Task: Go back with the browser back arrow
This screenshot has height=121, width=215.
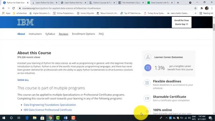Action: click(3, 8)
